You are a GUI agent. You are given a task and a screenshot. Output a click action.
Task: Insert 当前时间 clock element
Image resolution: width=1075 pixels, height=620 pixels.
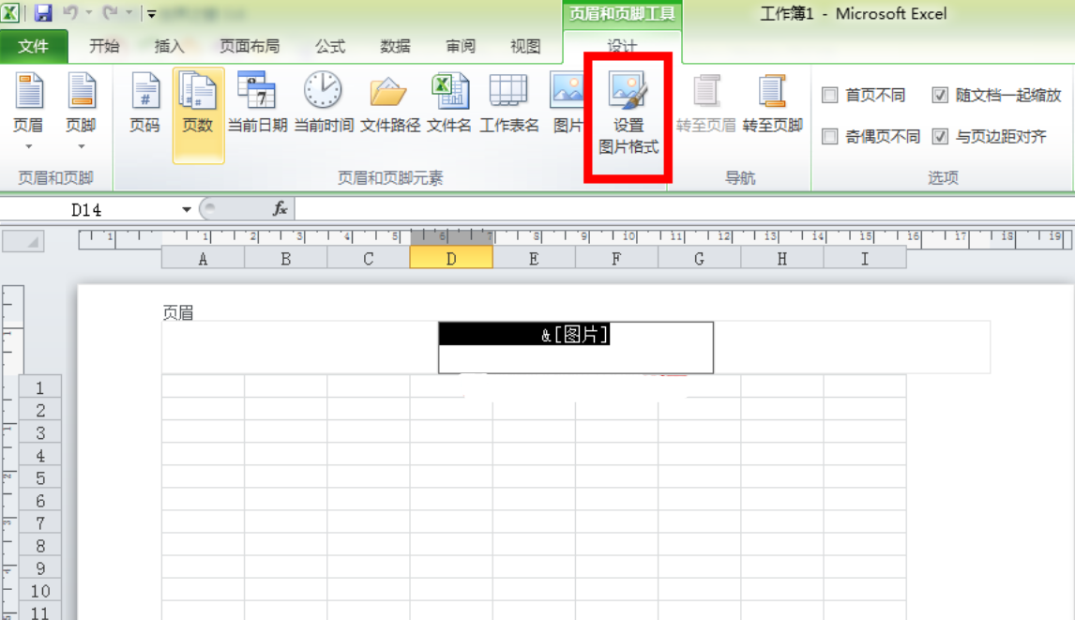pyautogui.click(x=324, y=103)
